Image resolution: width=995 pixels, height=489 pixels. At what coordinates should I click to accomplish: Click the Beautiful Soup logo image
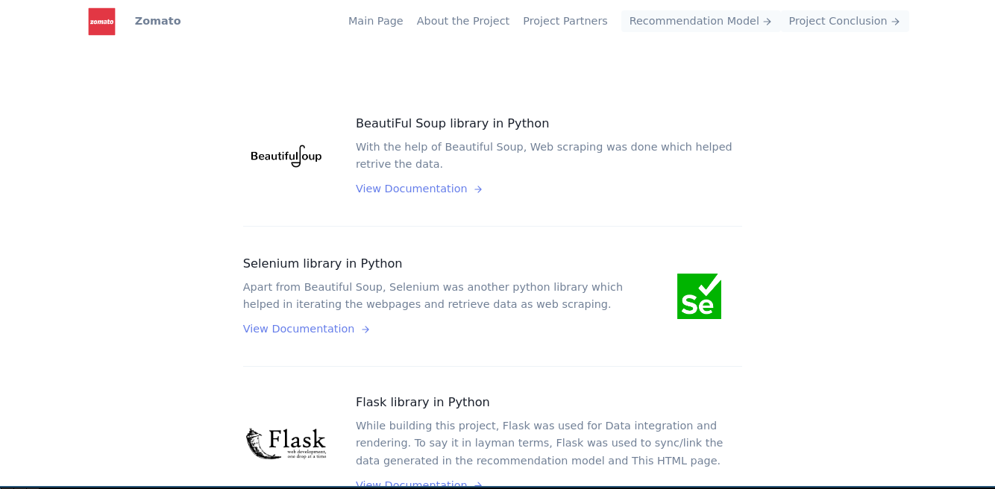(x=286, y=155)
